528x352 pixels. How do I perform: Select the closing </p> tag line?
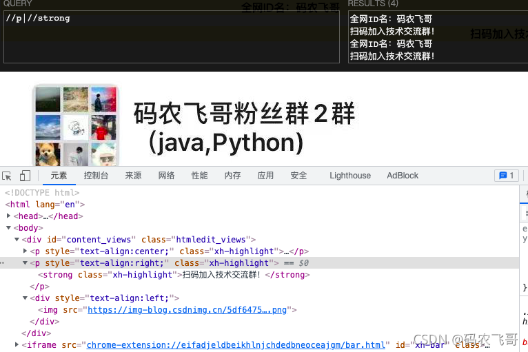[x=39, y=287]
